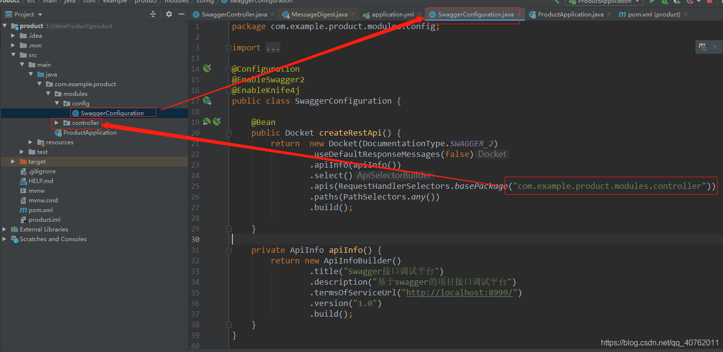Click 'java' in breadcrumb path bar
This screenshot has height=352, width=723.
[70, 1]
